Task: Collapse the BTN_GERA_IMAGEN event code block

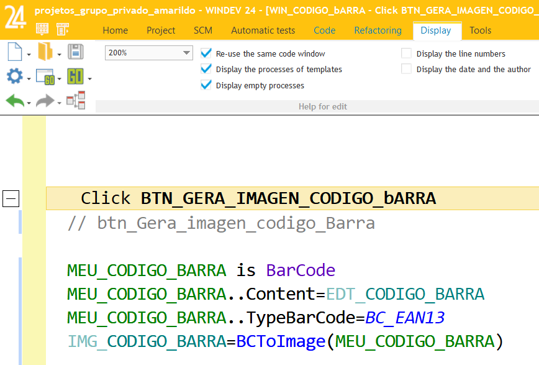Action: (10, 198)
